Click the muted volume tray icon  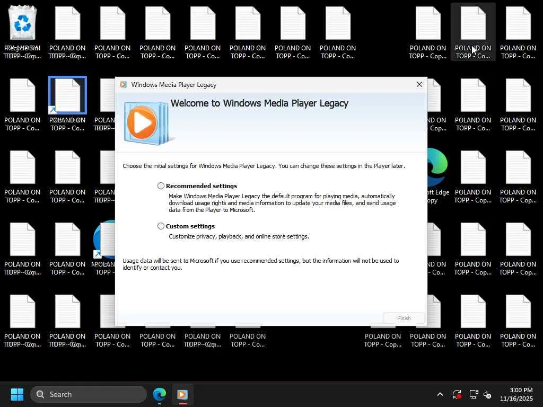coord(487,394)
